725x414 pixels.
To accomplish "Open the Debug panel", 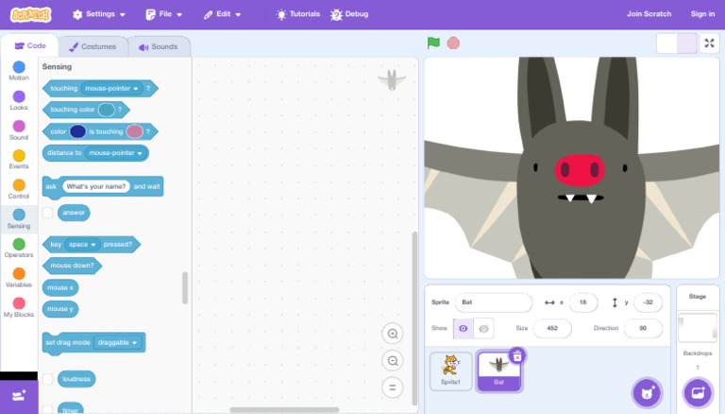I will [x=349, y=14].
